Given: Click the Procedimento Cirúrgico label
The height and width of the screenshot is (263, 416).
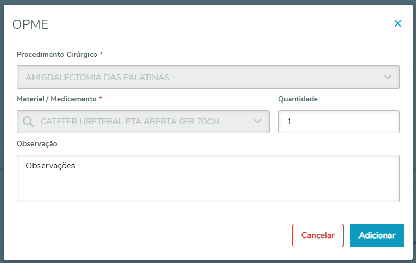Looking at the screenshot, I should pos(57,55).
